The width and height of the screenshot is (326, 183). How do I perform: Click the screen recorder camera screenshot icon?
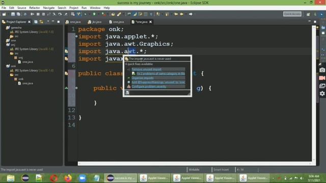point(322,70)
